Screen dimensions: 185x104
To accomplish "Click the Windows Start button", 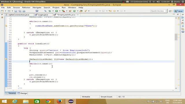I will [4, 101].
